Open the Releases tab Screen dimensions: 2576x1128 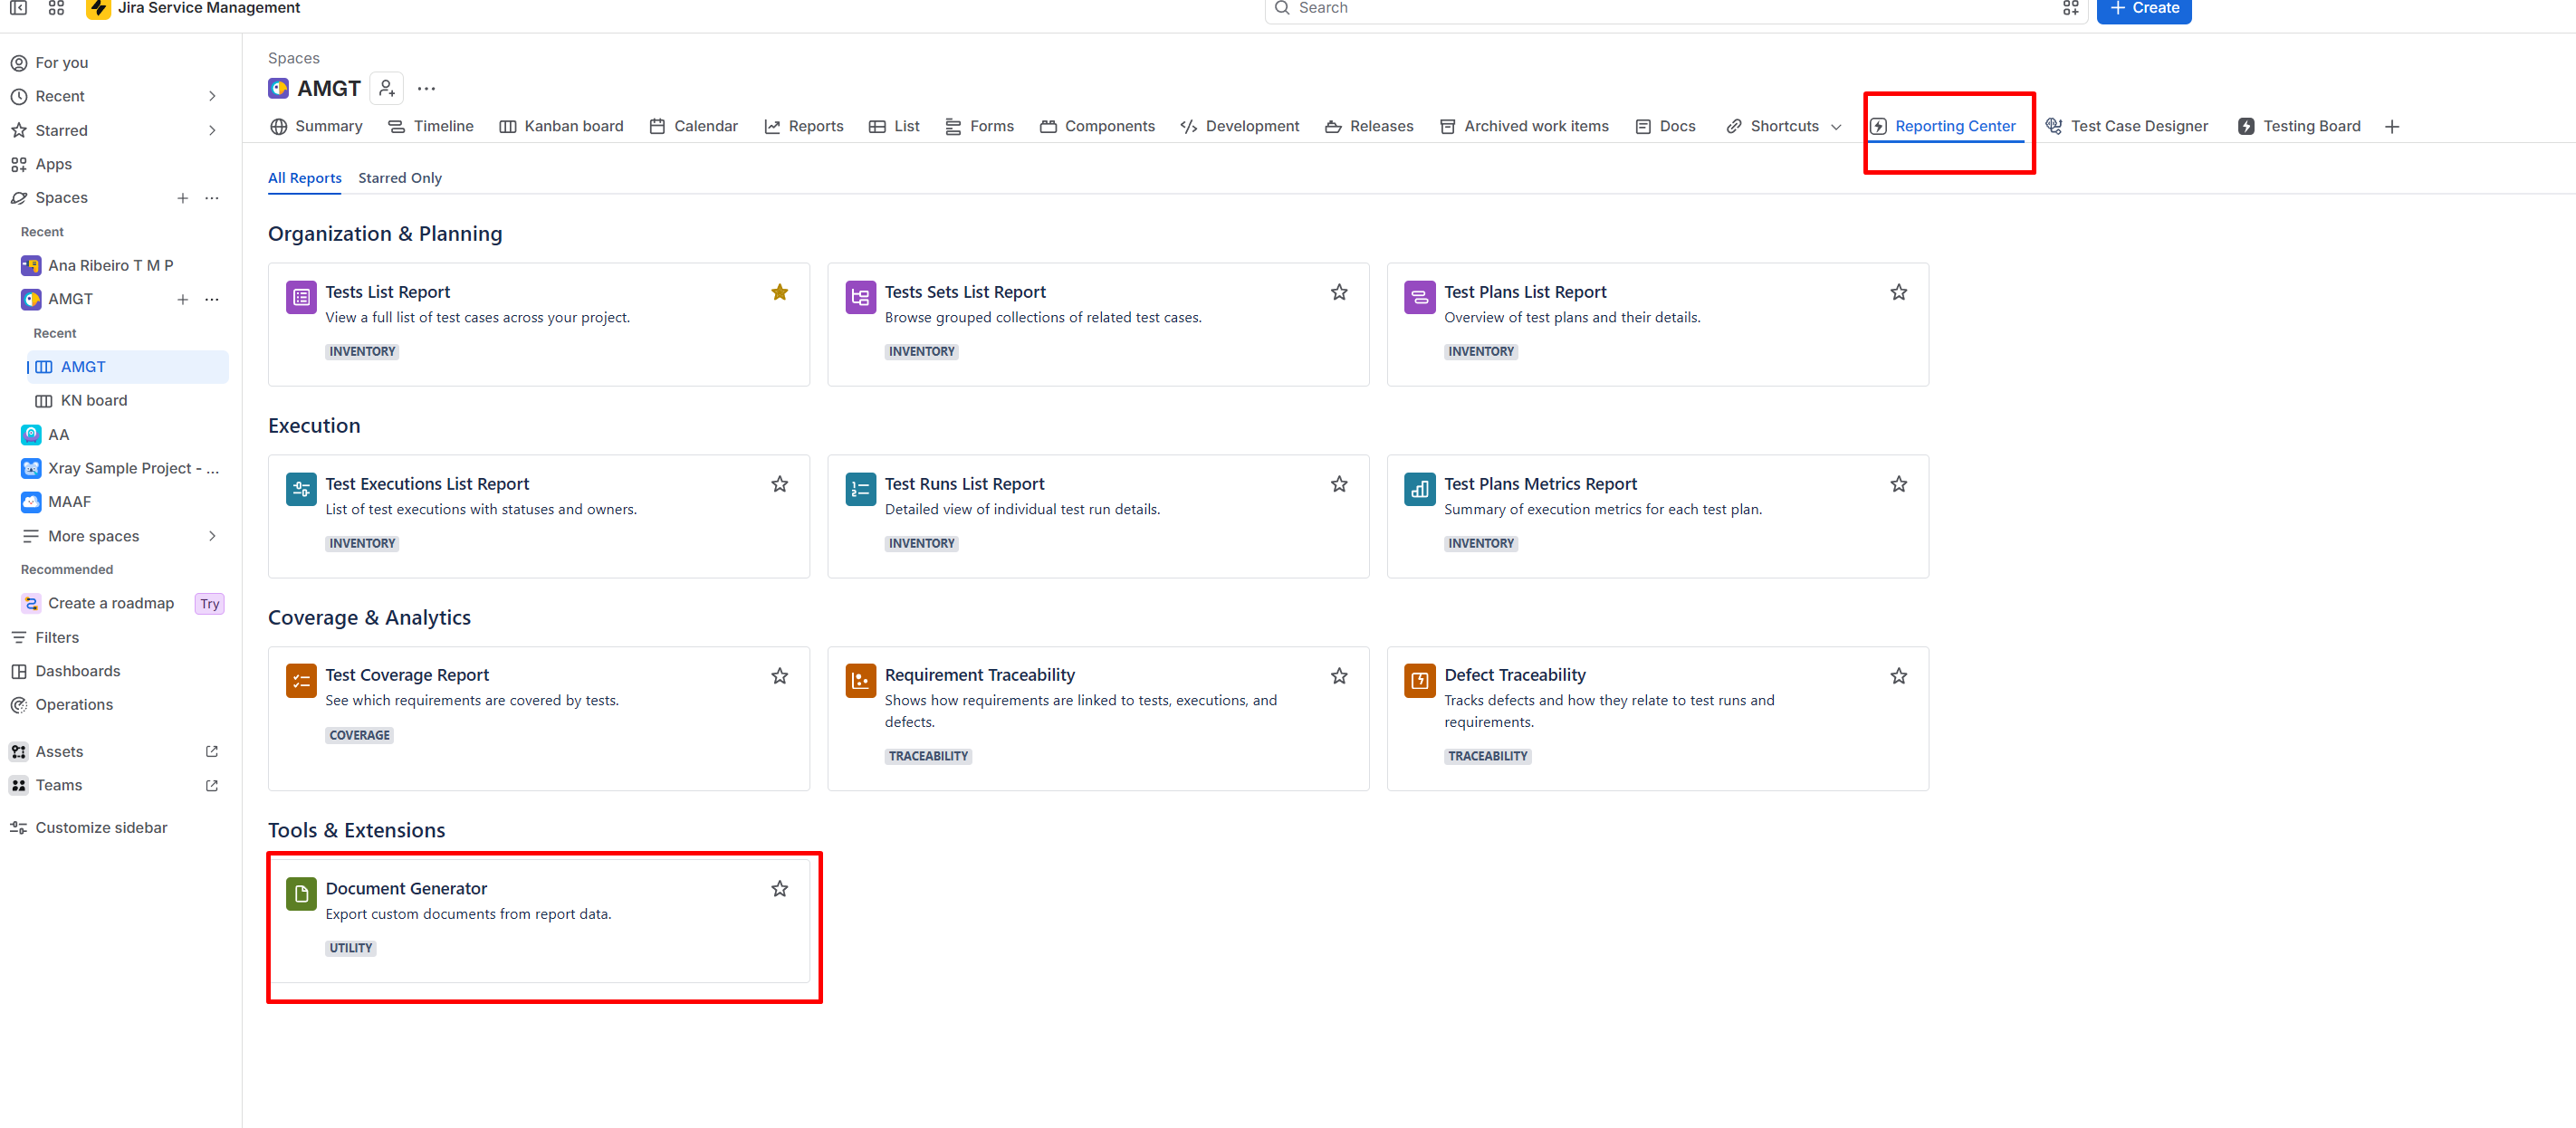tap(1369, 126)
